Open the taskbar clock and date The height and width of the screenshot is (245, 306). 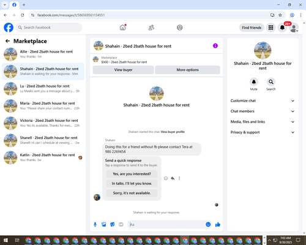285,240
